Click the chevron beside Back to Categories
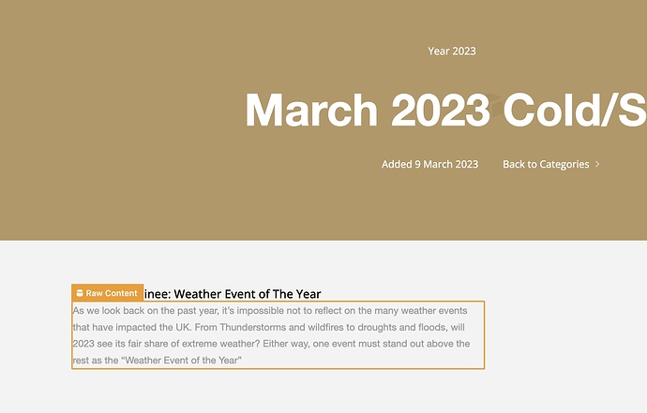 pyautogui.click(x=597, y=165)
